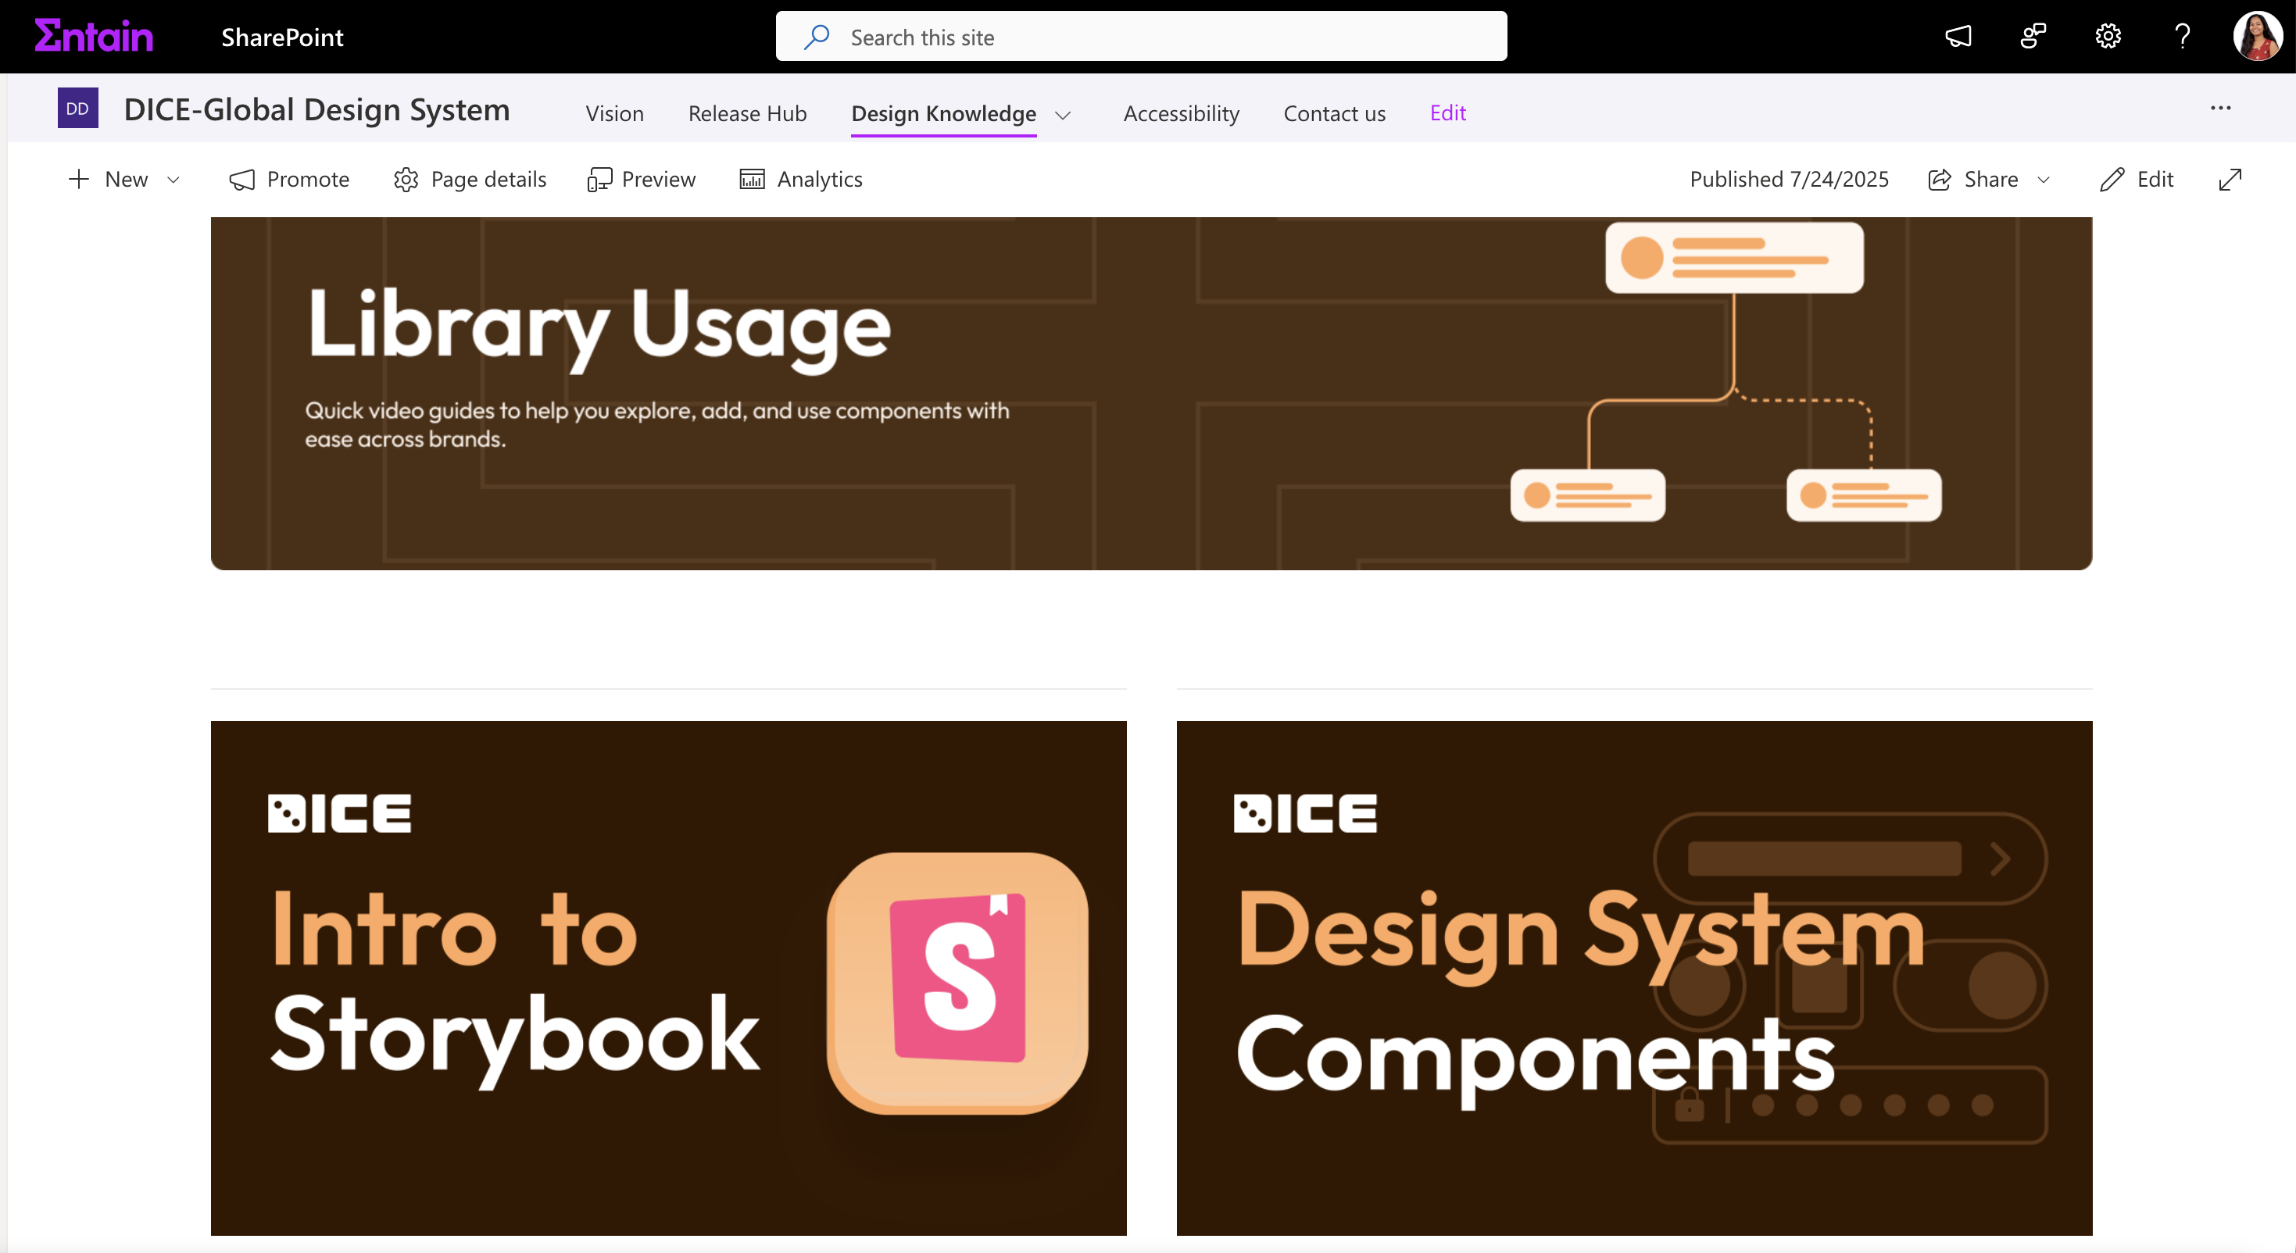This screenshot has height=1253, width=2296.
Task: Open the people connections icon
Action: point(2033,37)
